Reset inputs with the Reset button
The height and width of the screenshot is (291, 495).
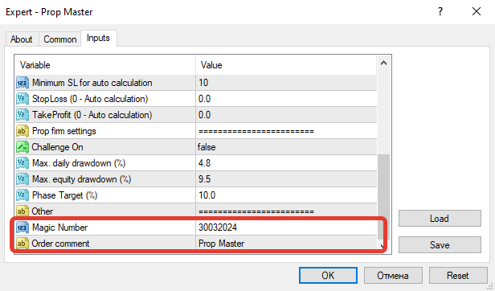point(458,276)
